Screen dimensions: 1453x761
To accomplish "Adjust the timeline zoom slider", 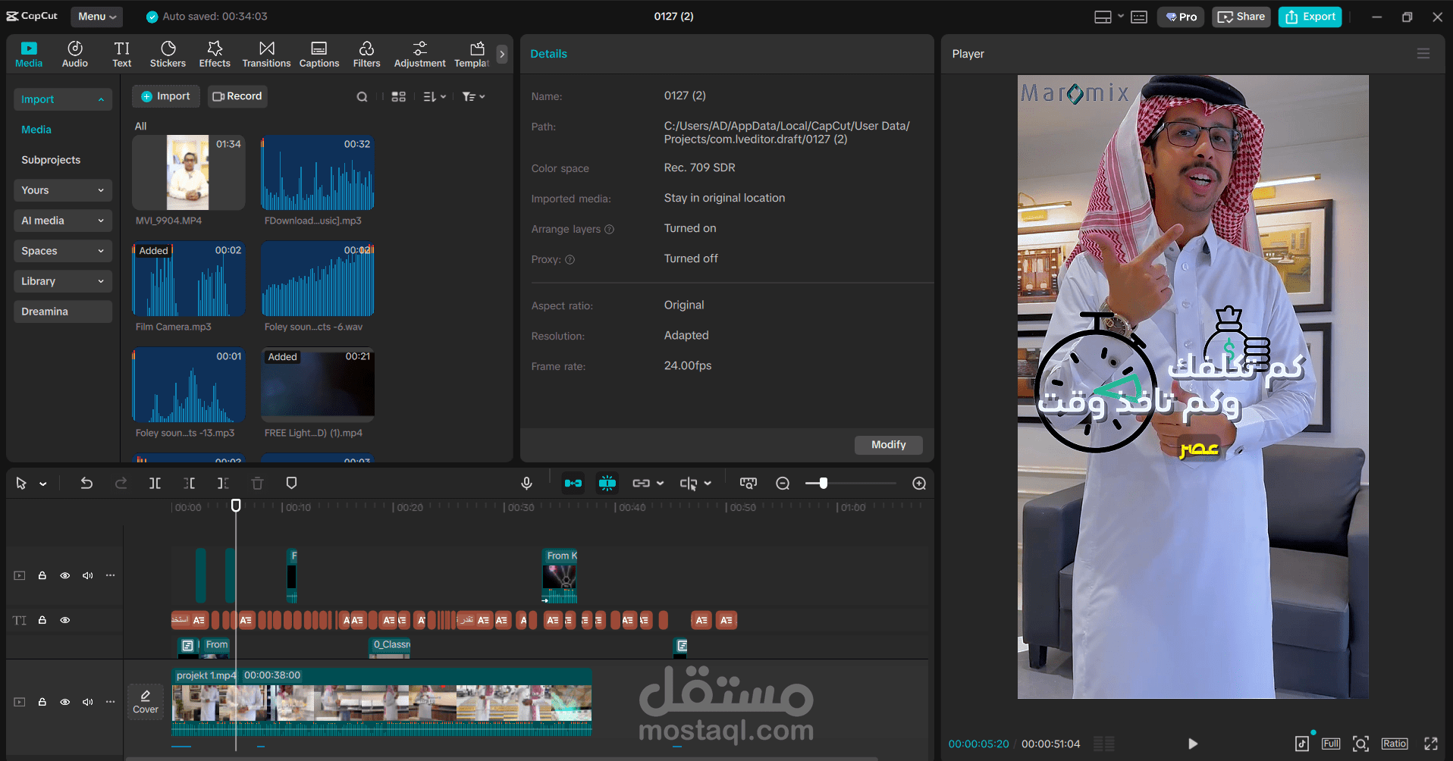I will click(823, 483).
